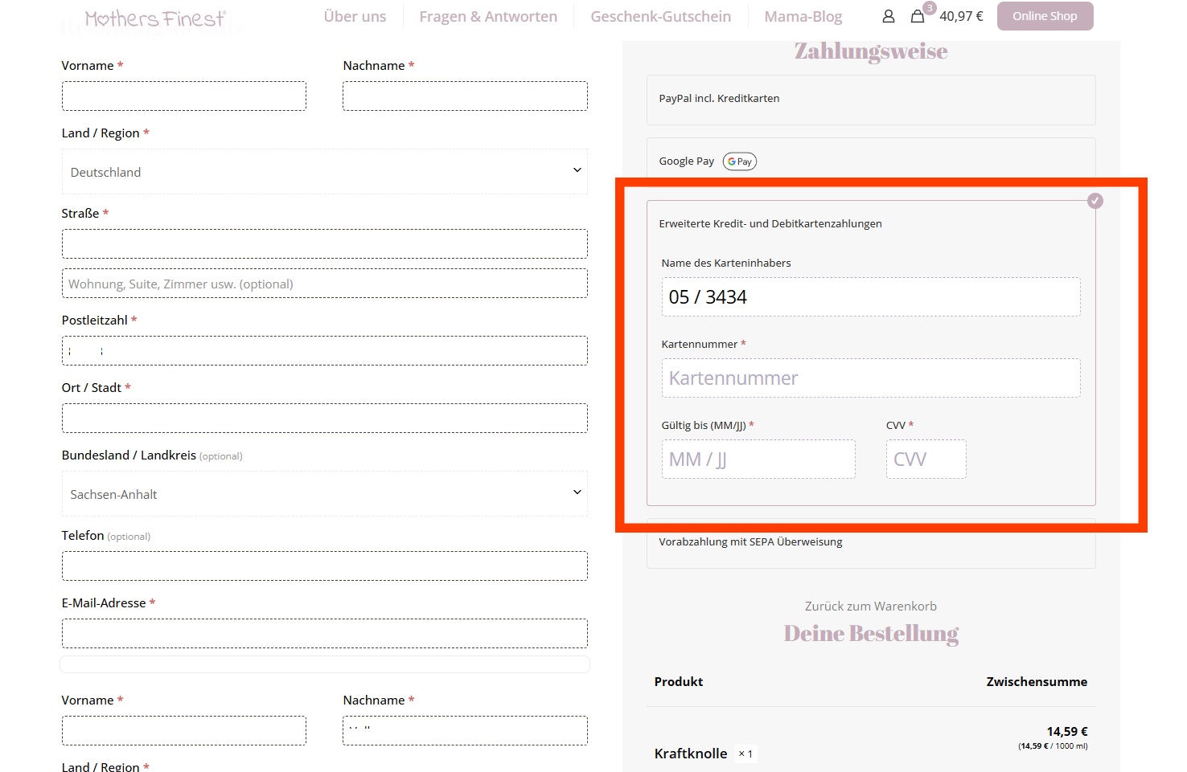
Task: Click the Kartennummer input field
Action: pos(870,378)
